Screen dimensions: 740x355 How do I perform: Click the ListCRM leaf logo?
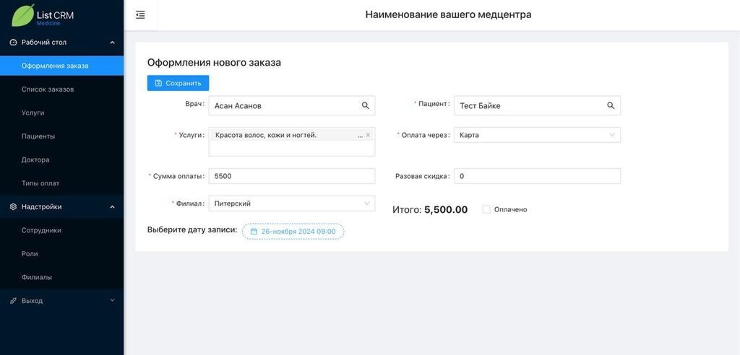click(23, 14)
